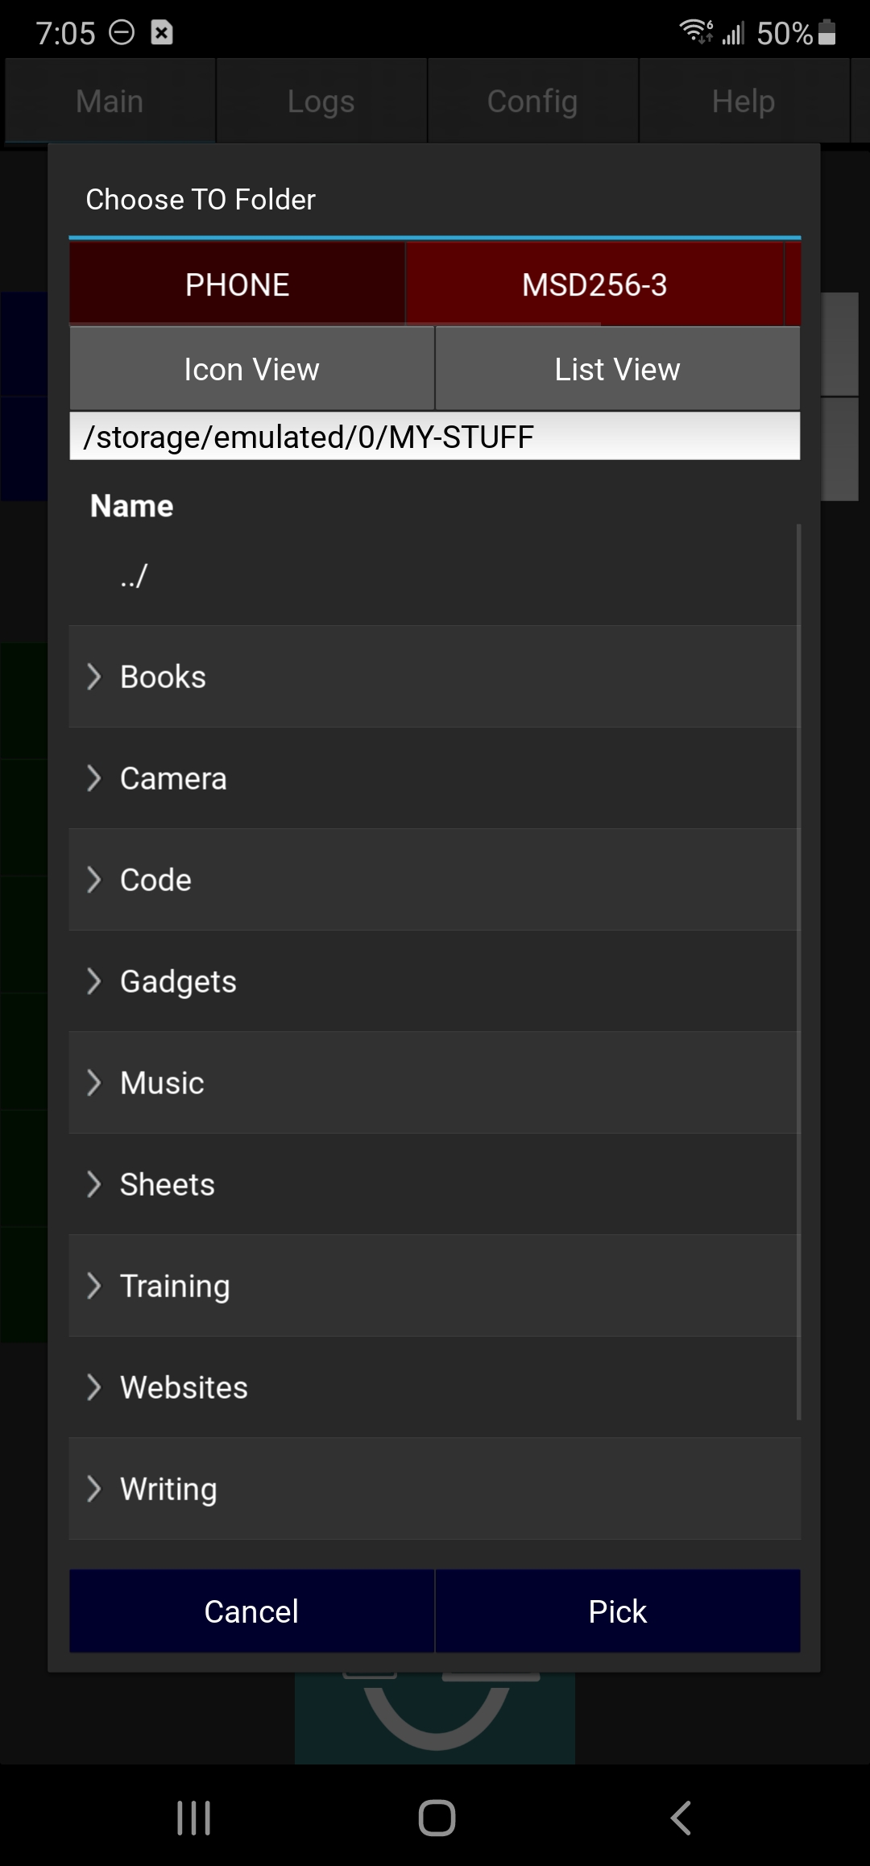The image size is (870, 1866).
Task: Click the chevron beside Music
Action: [94, 1083]
